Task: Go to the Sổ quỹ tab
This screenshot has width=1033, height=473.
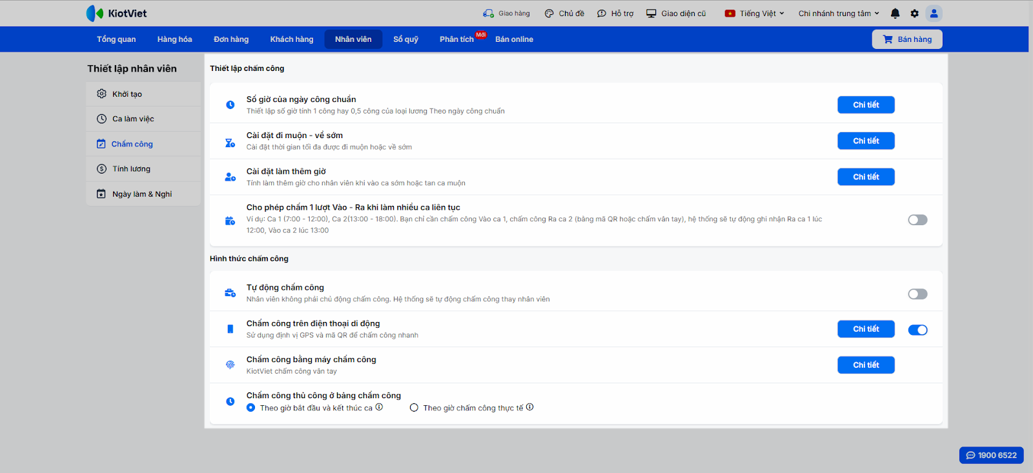Action: tap(405, 39)
